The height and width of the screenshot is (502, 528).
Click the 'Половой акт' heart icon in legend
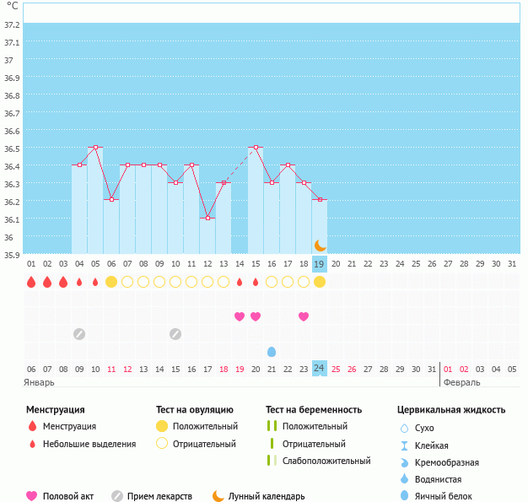pos(32,496)
